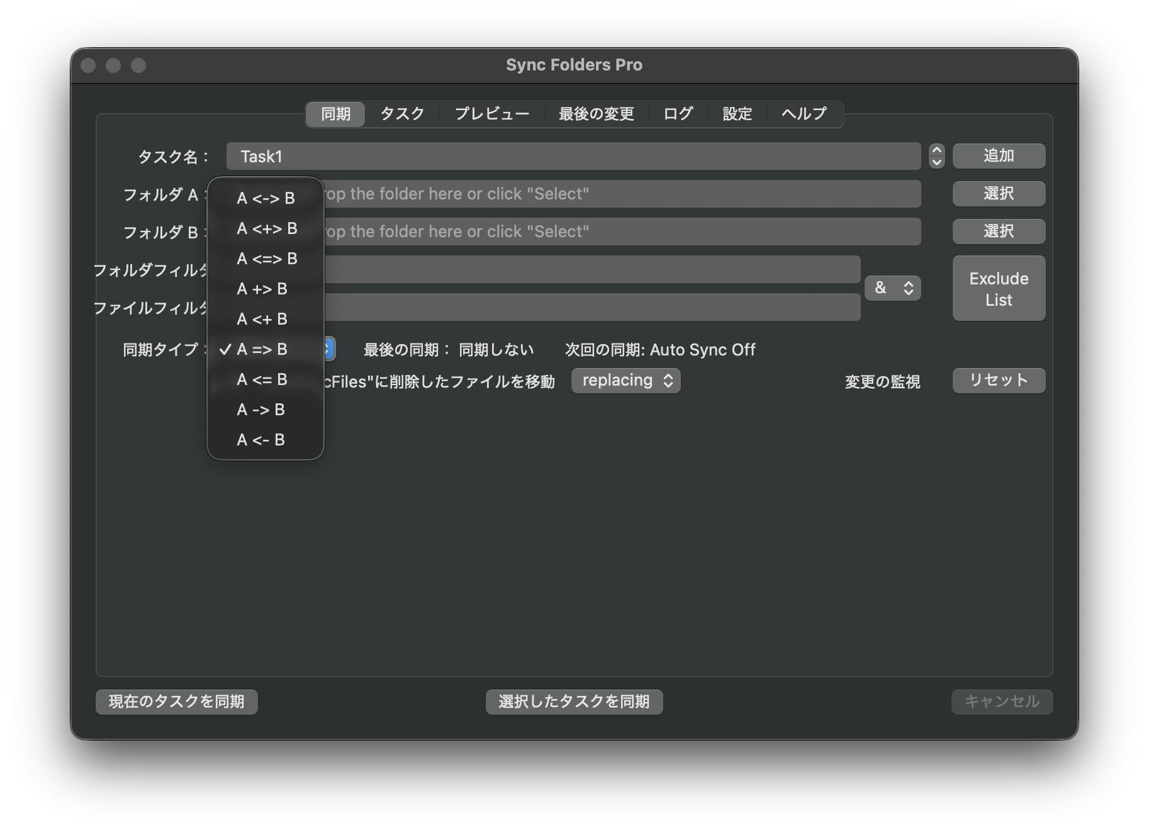Go to the 最後の変更 tab
1149x833 pixels.
596,114
